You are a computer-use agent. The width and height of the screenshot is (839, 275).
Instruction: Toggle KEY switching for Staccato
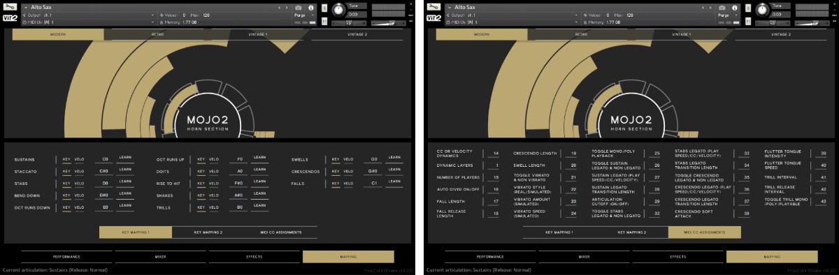click(66, 171)
